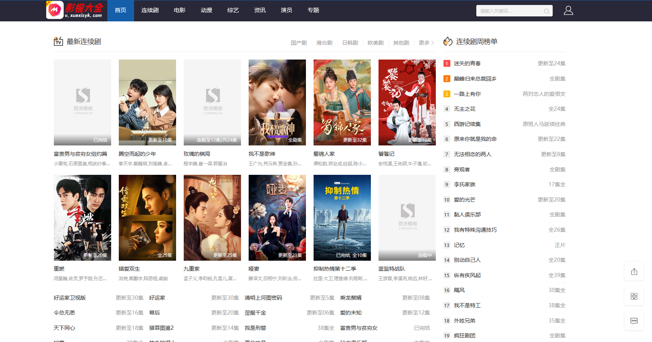652x342 pixels.
Task: Open the 我不是歌神 poster thumbnail
Action: point(277,102)
